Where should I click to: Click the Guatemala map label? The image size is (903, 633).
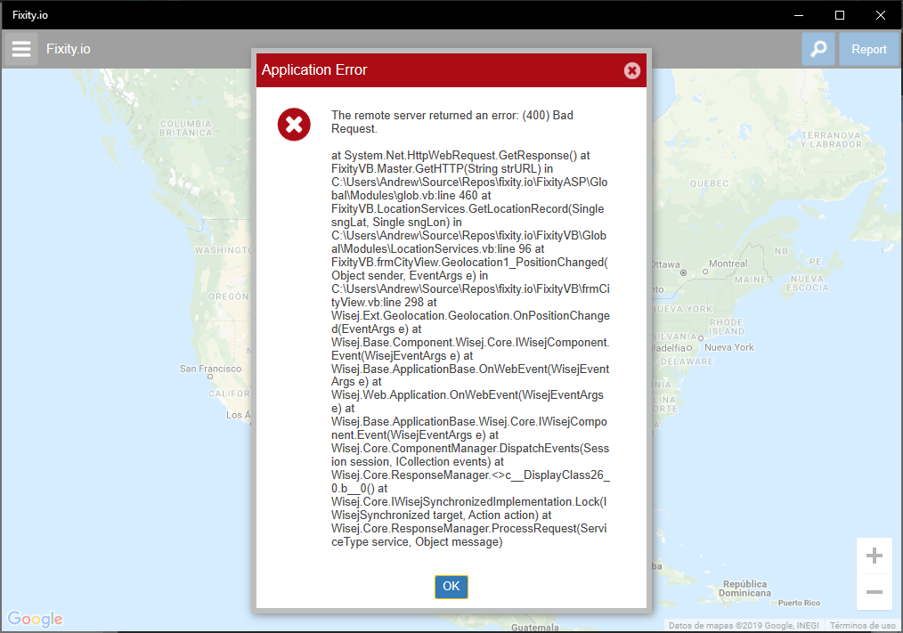click(x=535, y=628)
